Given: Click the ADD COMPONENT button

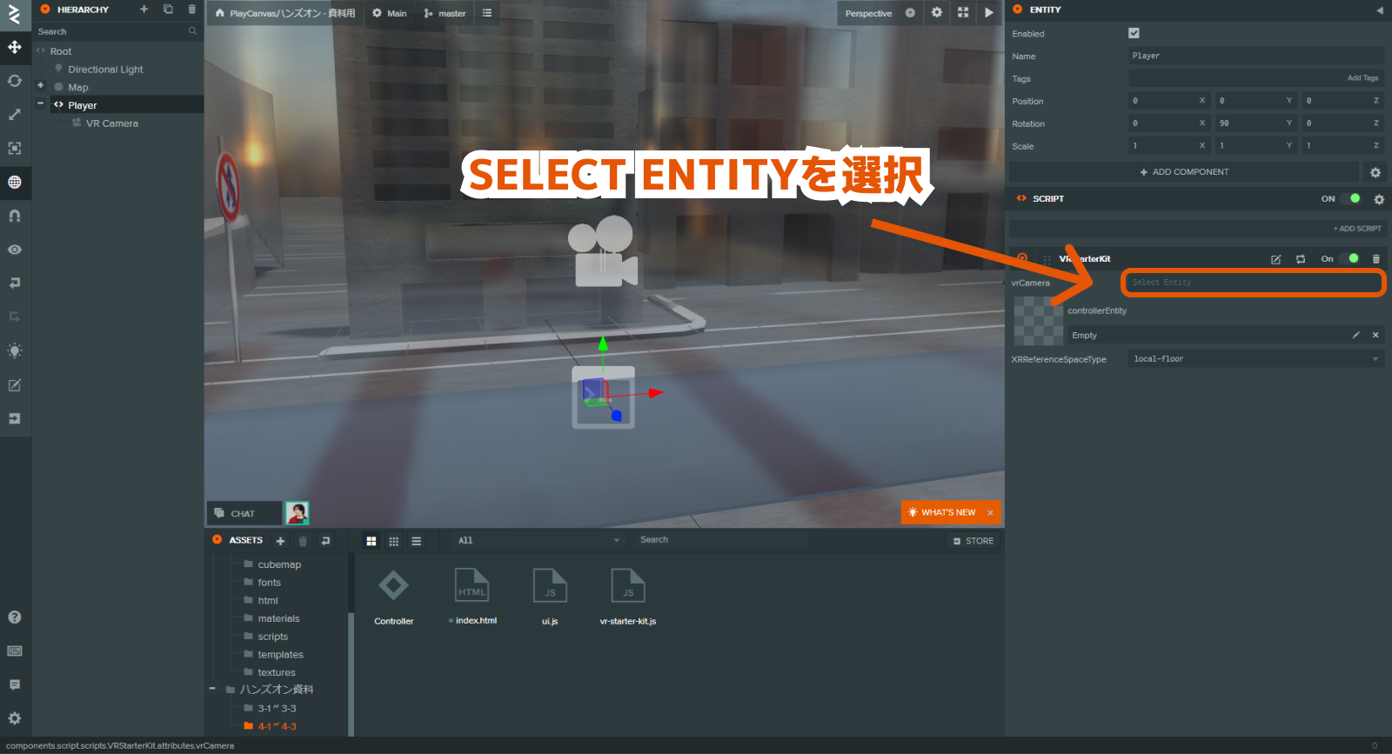Looking at the screenshot, I should click(1183, 172).
